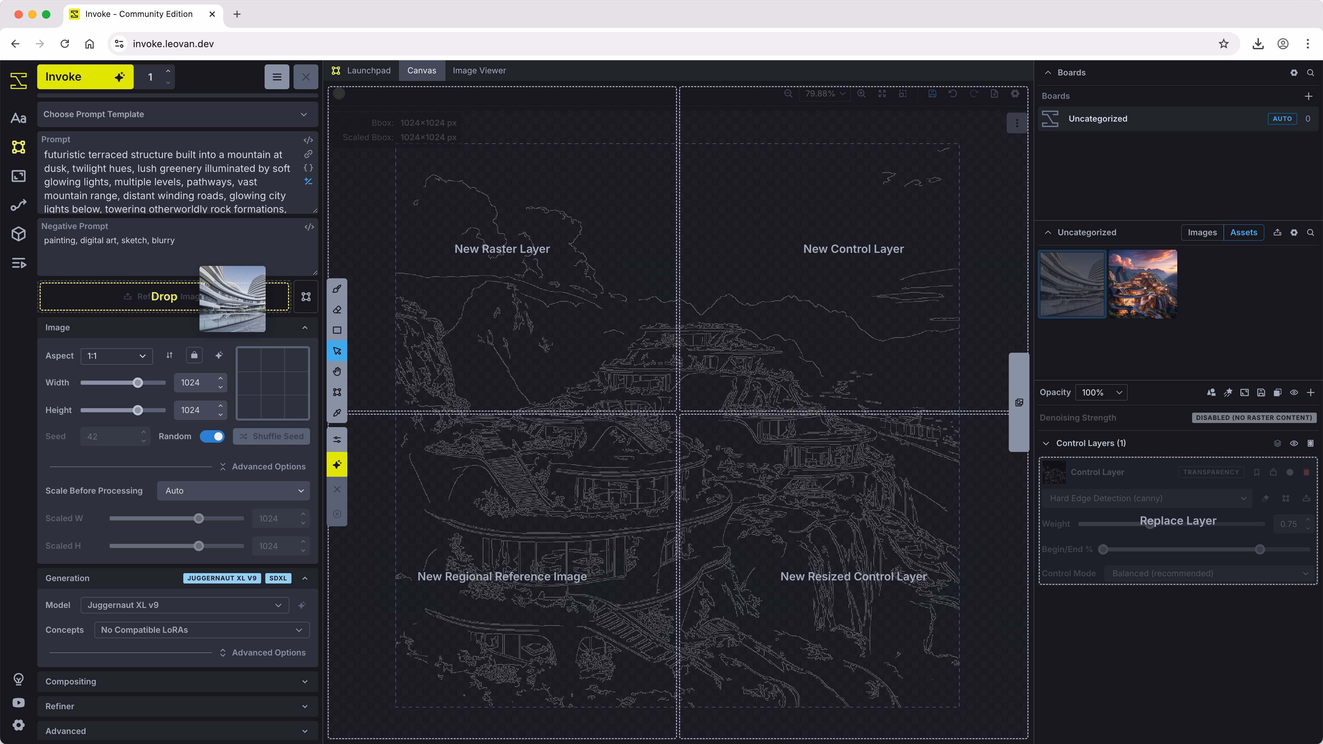Lock the aspect ratio
This screenshot has height=744, width=1323.
pos(194,355)
